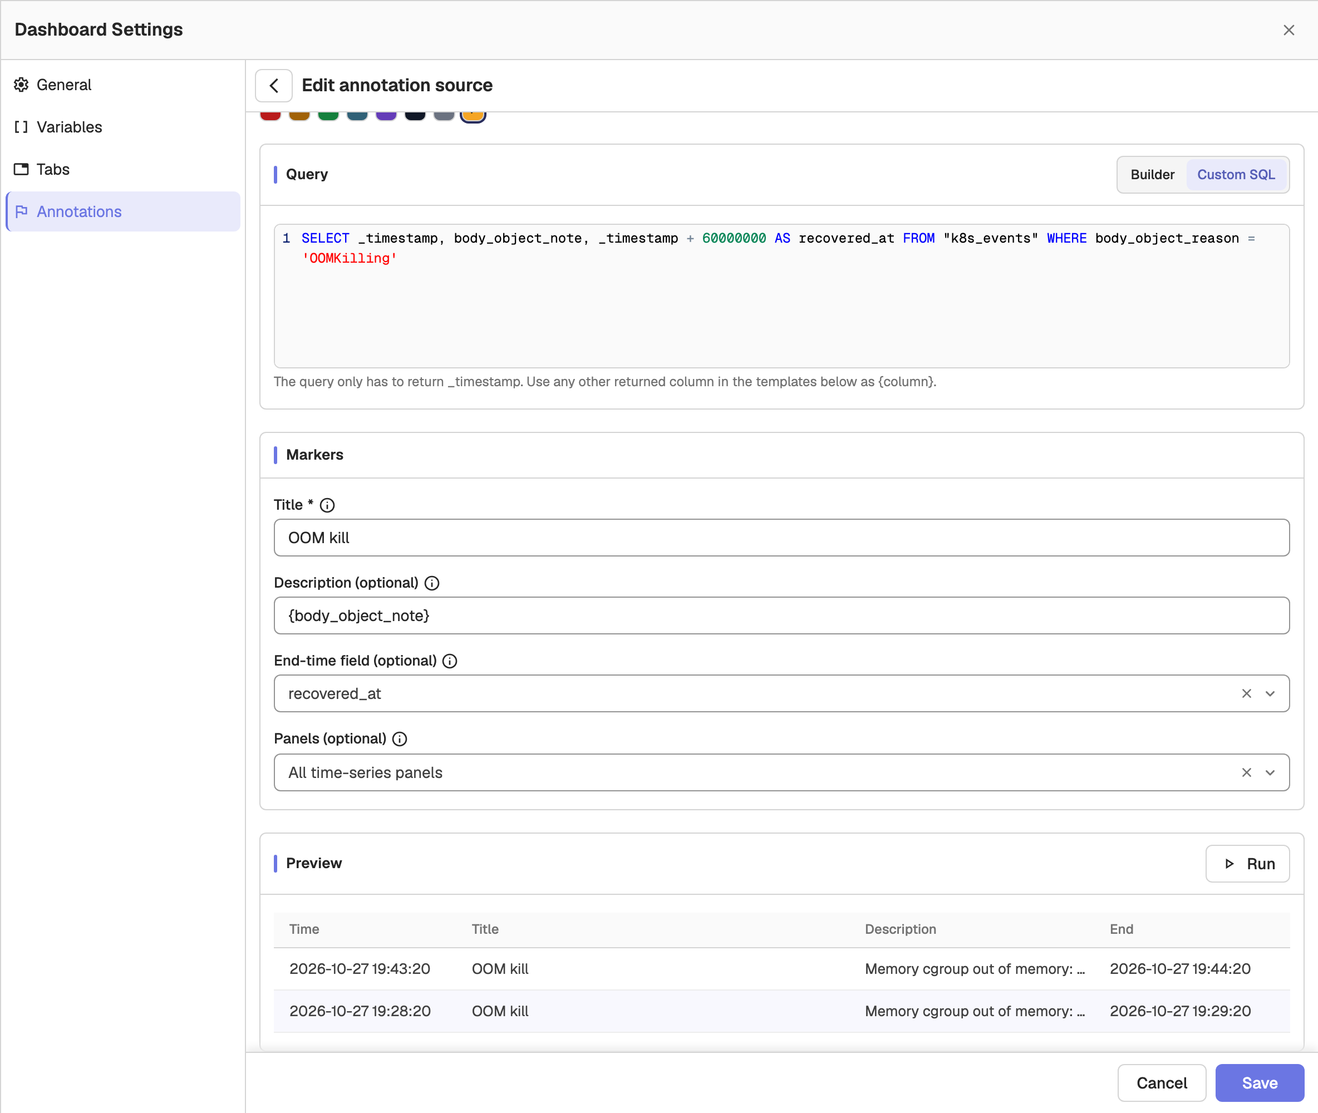Pick the red color swatch
The width and height of the screenshot is (1318, 1113).
(x=270, y=115)
